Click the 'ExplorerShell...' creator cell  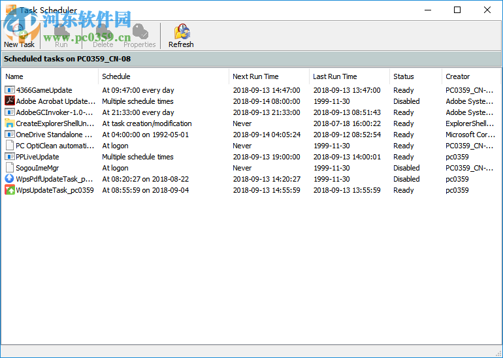coord(470,123)
